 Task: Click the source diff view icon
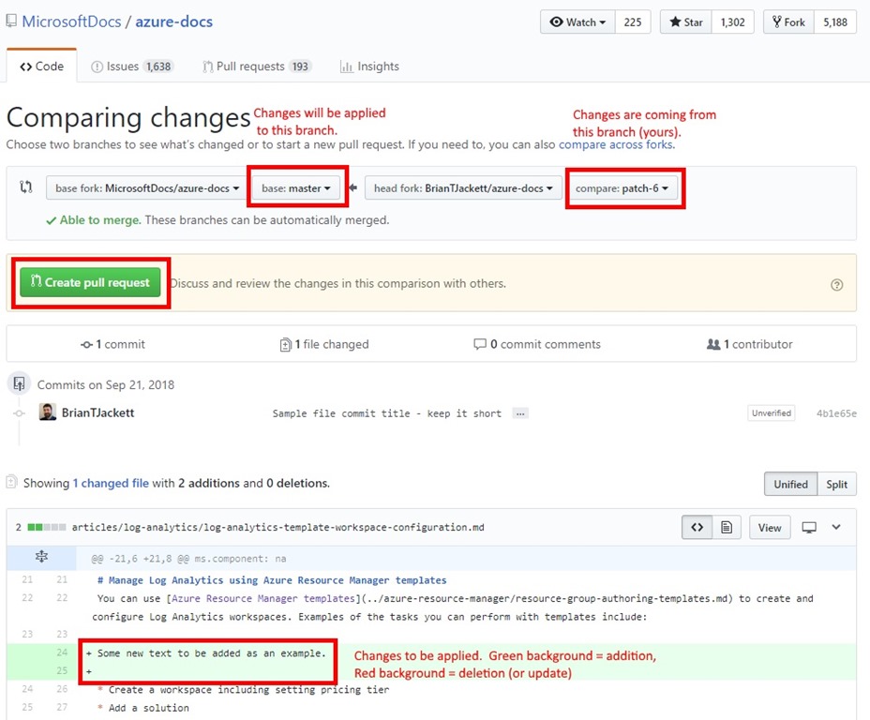(x=697, y=528)
